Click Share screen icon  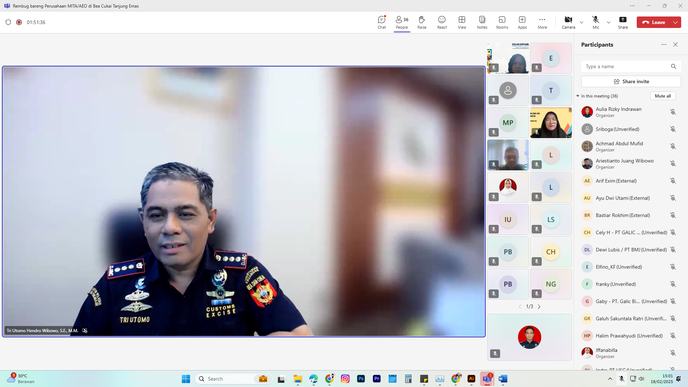623,22
